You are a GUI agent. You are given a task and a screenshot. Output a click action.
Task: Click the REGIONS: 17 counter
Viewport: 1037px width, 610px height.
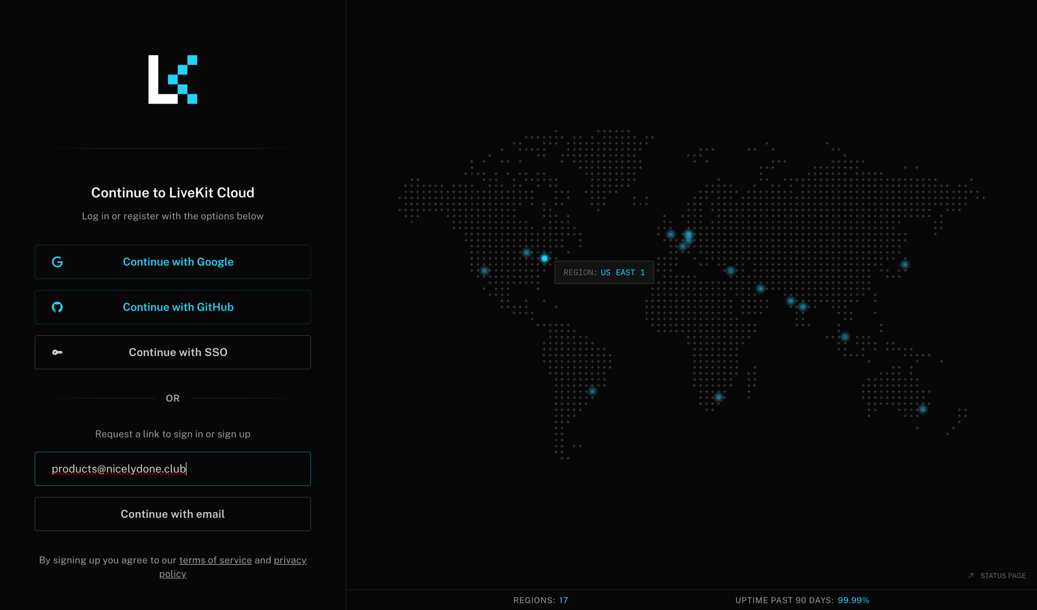(x=541, y=600)
